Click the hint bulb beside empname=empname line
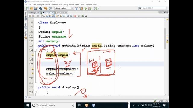This screenshot has height=108, width=193. pyautogui.click(x=33, y=69)
